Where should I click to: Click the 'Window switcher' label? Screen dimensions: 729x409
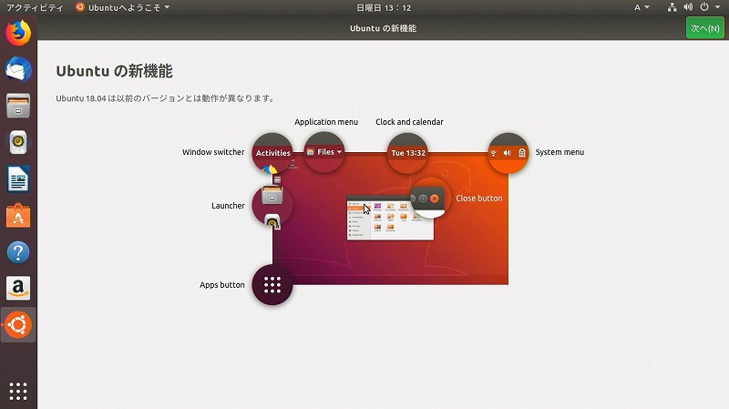coord(213,152)
